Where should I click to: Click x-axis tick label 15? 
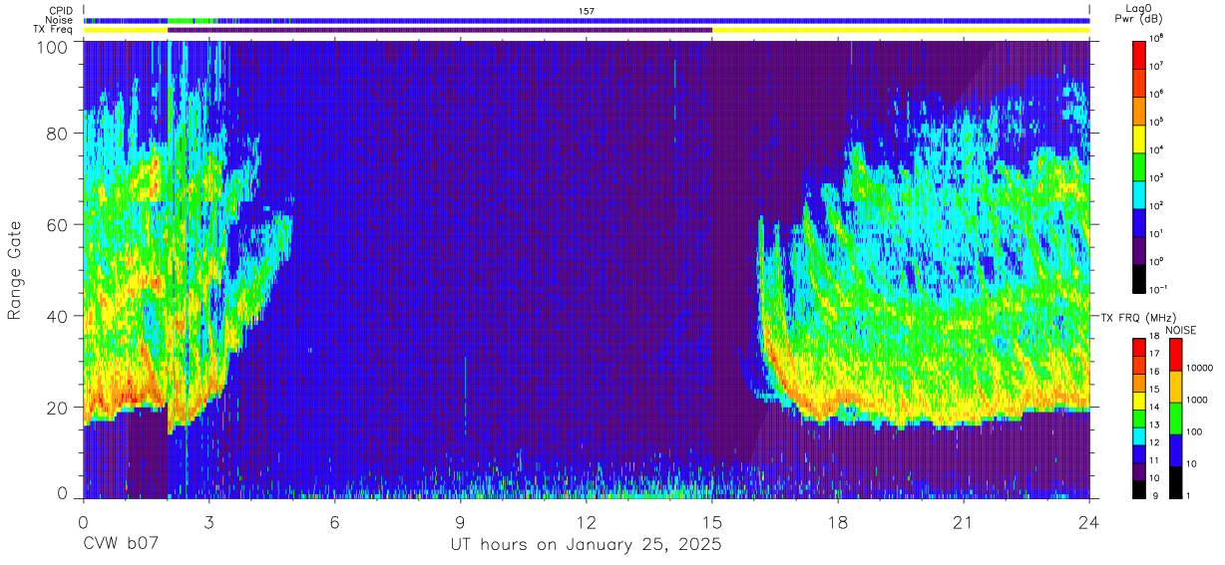[712, 523]
